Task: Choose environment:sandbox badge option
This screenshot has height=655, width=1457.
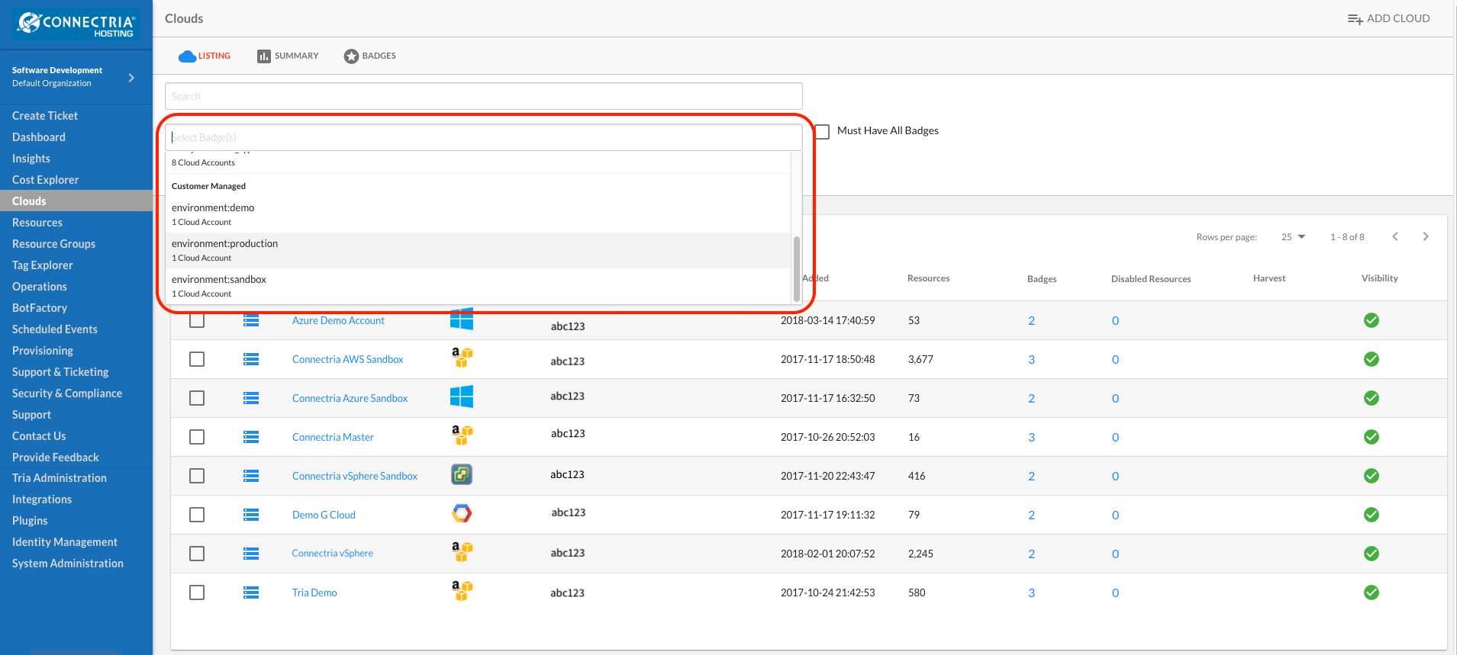Action: (479, 286)
